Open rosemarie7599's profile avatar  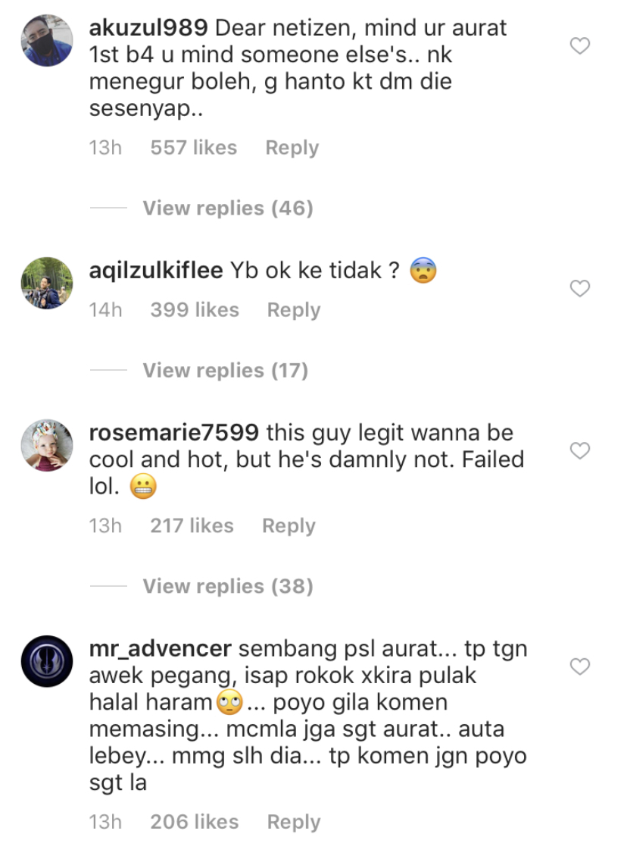pyautogui.click(x=47, y=445)
